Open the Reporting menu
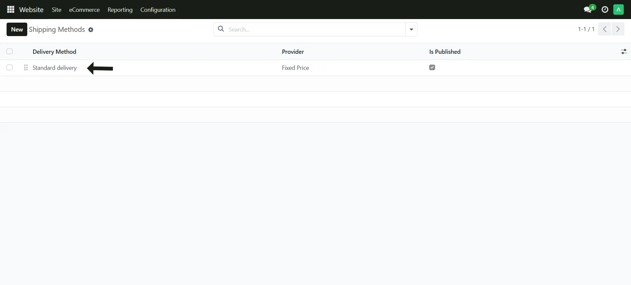The height and width of the screenshot is (285, 631). (x=120, y=10)
